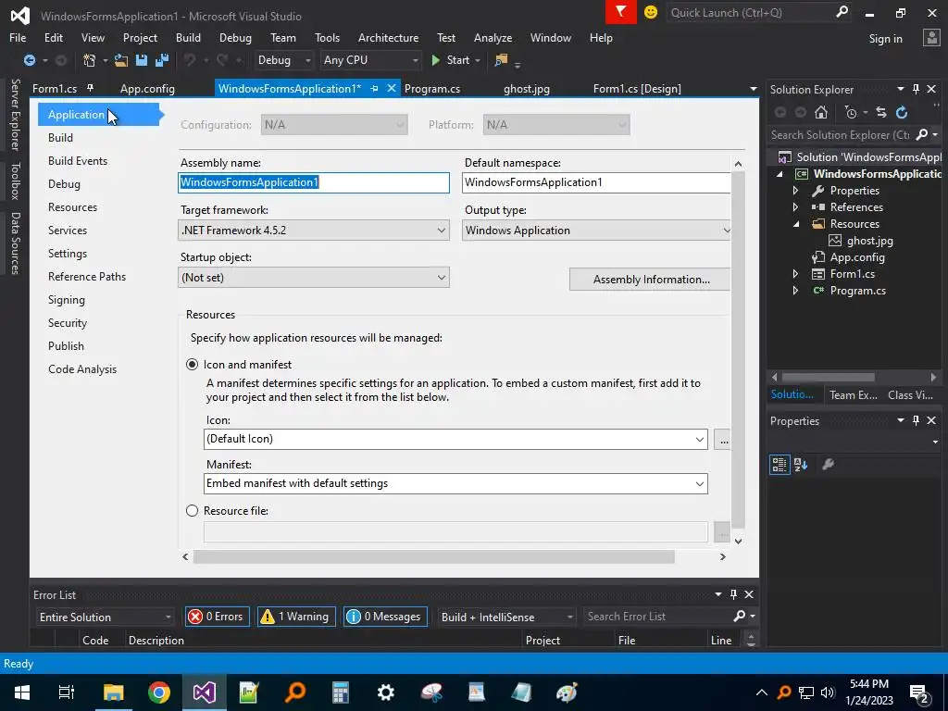The image size is (948, 711).
Task: Open File Explorer from the taskbar
Action: 113,692
